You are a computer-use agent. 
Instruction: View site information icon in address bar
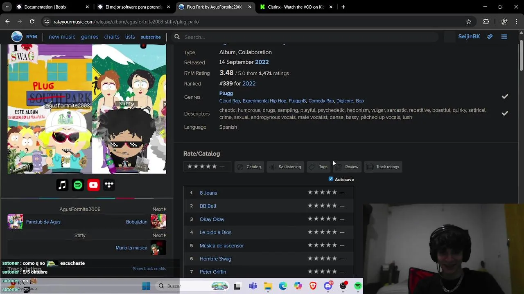tap(46, 22)
